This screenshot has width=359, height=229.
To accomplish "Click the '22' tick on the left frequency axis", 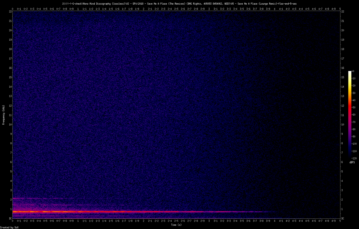I will coord(10,11).
